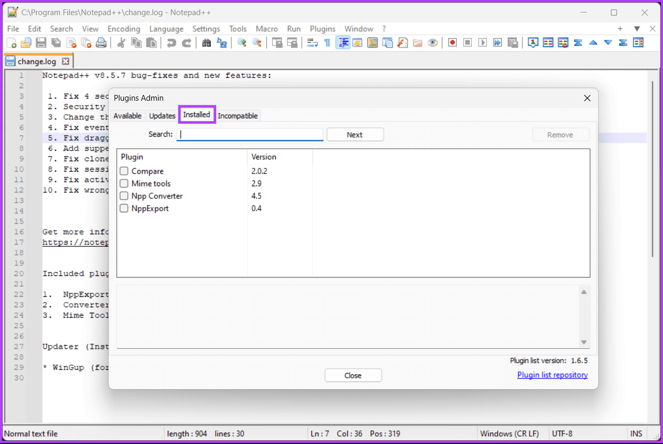Close the Plugins Admin dialog
Image resolution: width=663 pixels, height=444 pixels.
tap(353, 375)
